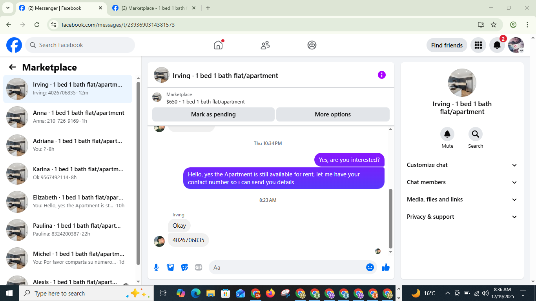This screenshot has width=536, height=301.
Task: Open Anna conversation in list
Action: click(x=68, y=117)
